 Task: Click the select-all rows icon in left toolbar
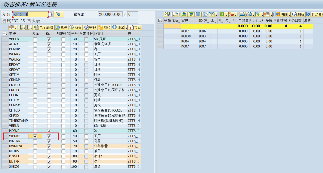point(23,27)
